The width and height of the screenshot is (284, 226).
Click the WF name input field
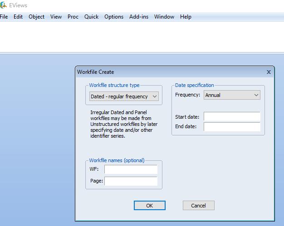(x=131, y=169)
